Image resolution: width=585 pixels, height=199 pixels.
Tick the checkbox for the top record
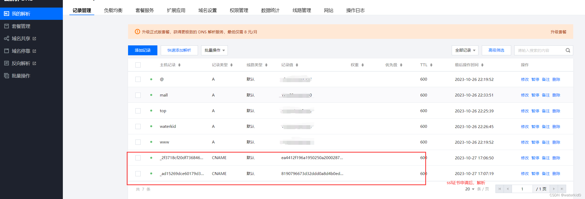pyautogui.click(x=138, y=111)
